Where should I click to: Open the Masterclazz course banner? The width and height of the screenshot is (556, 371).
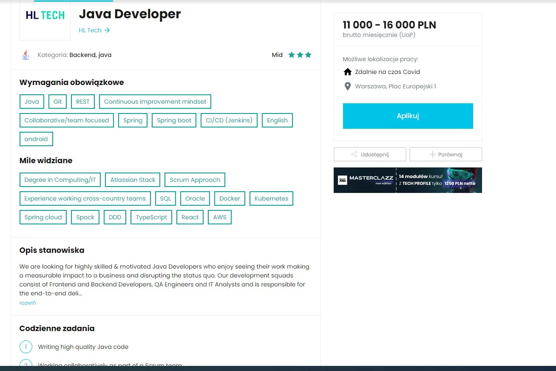(x=408, y=180)
